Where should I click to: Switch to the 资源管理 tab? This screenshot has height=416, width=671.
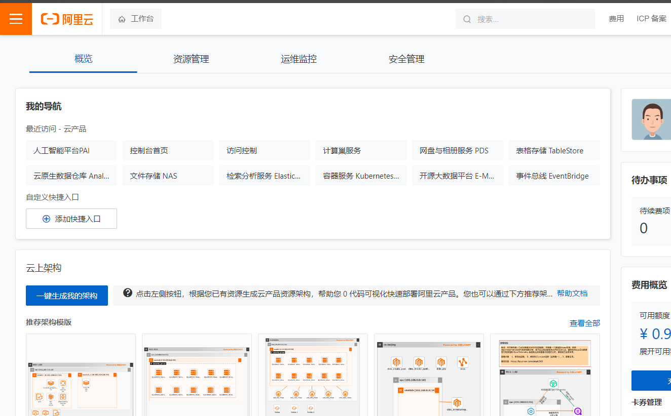[191, 59]
